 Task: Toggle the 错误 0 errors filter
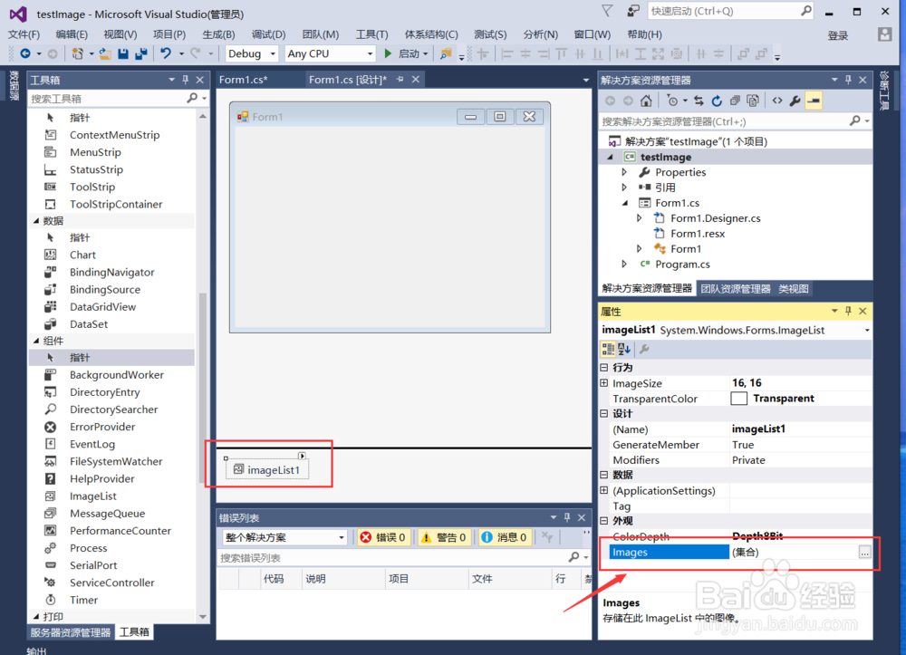[x=383, y=537]
